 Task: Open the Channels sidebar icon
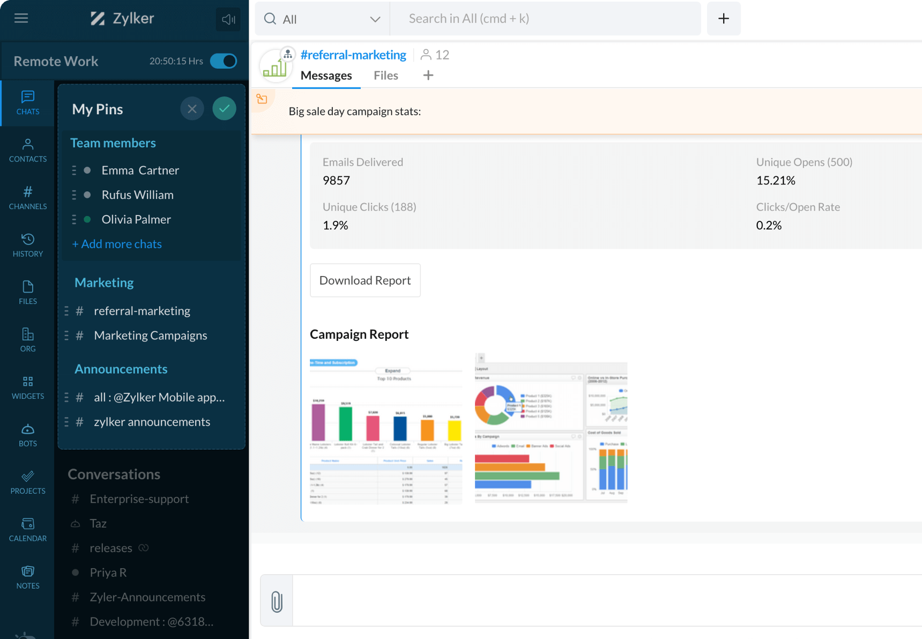click(27, 197)
